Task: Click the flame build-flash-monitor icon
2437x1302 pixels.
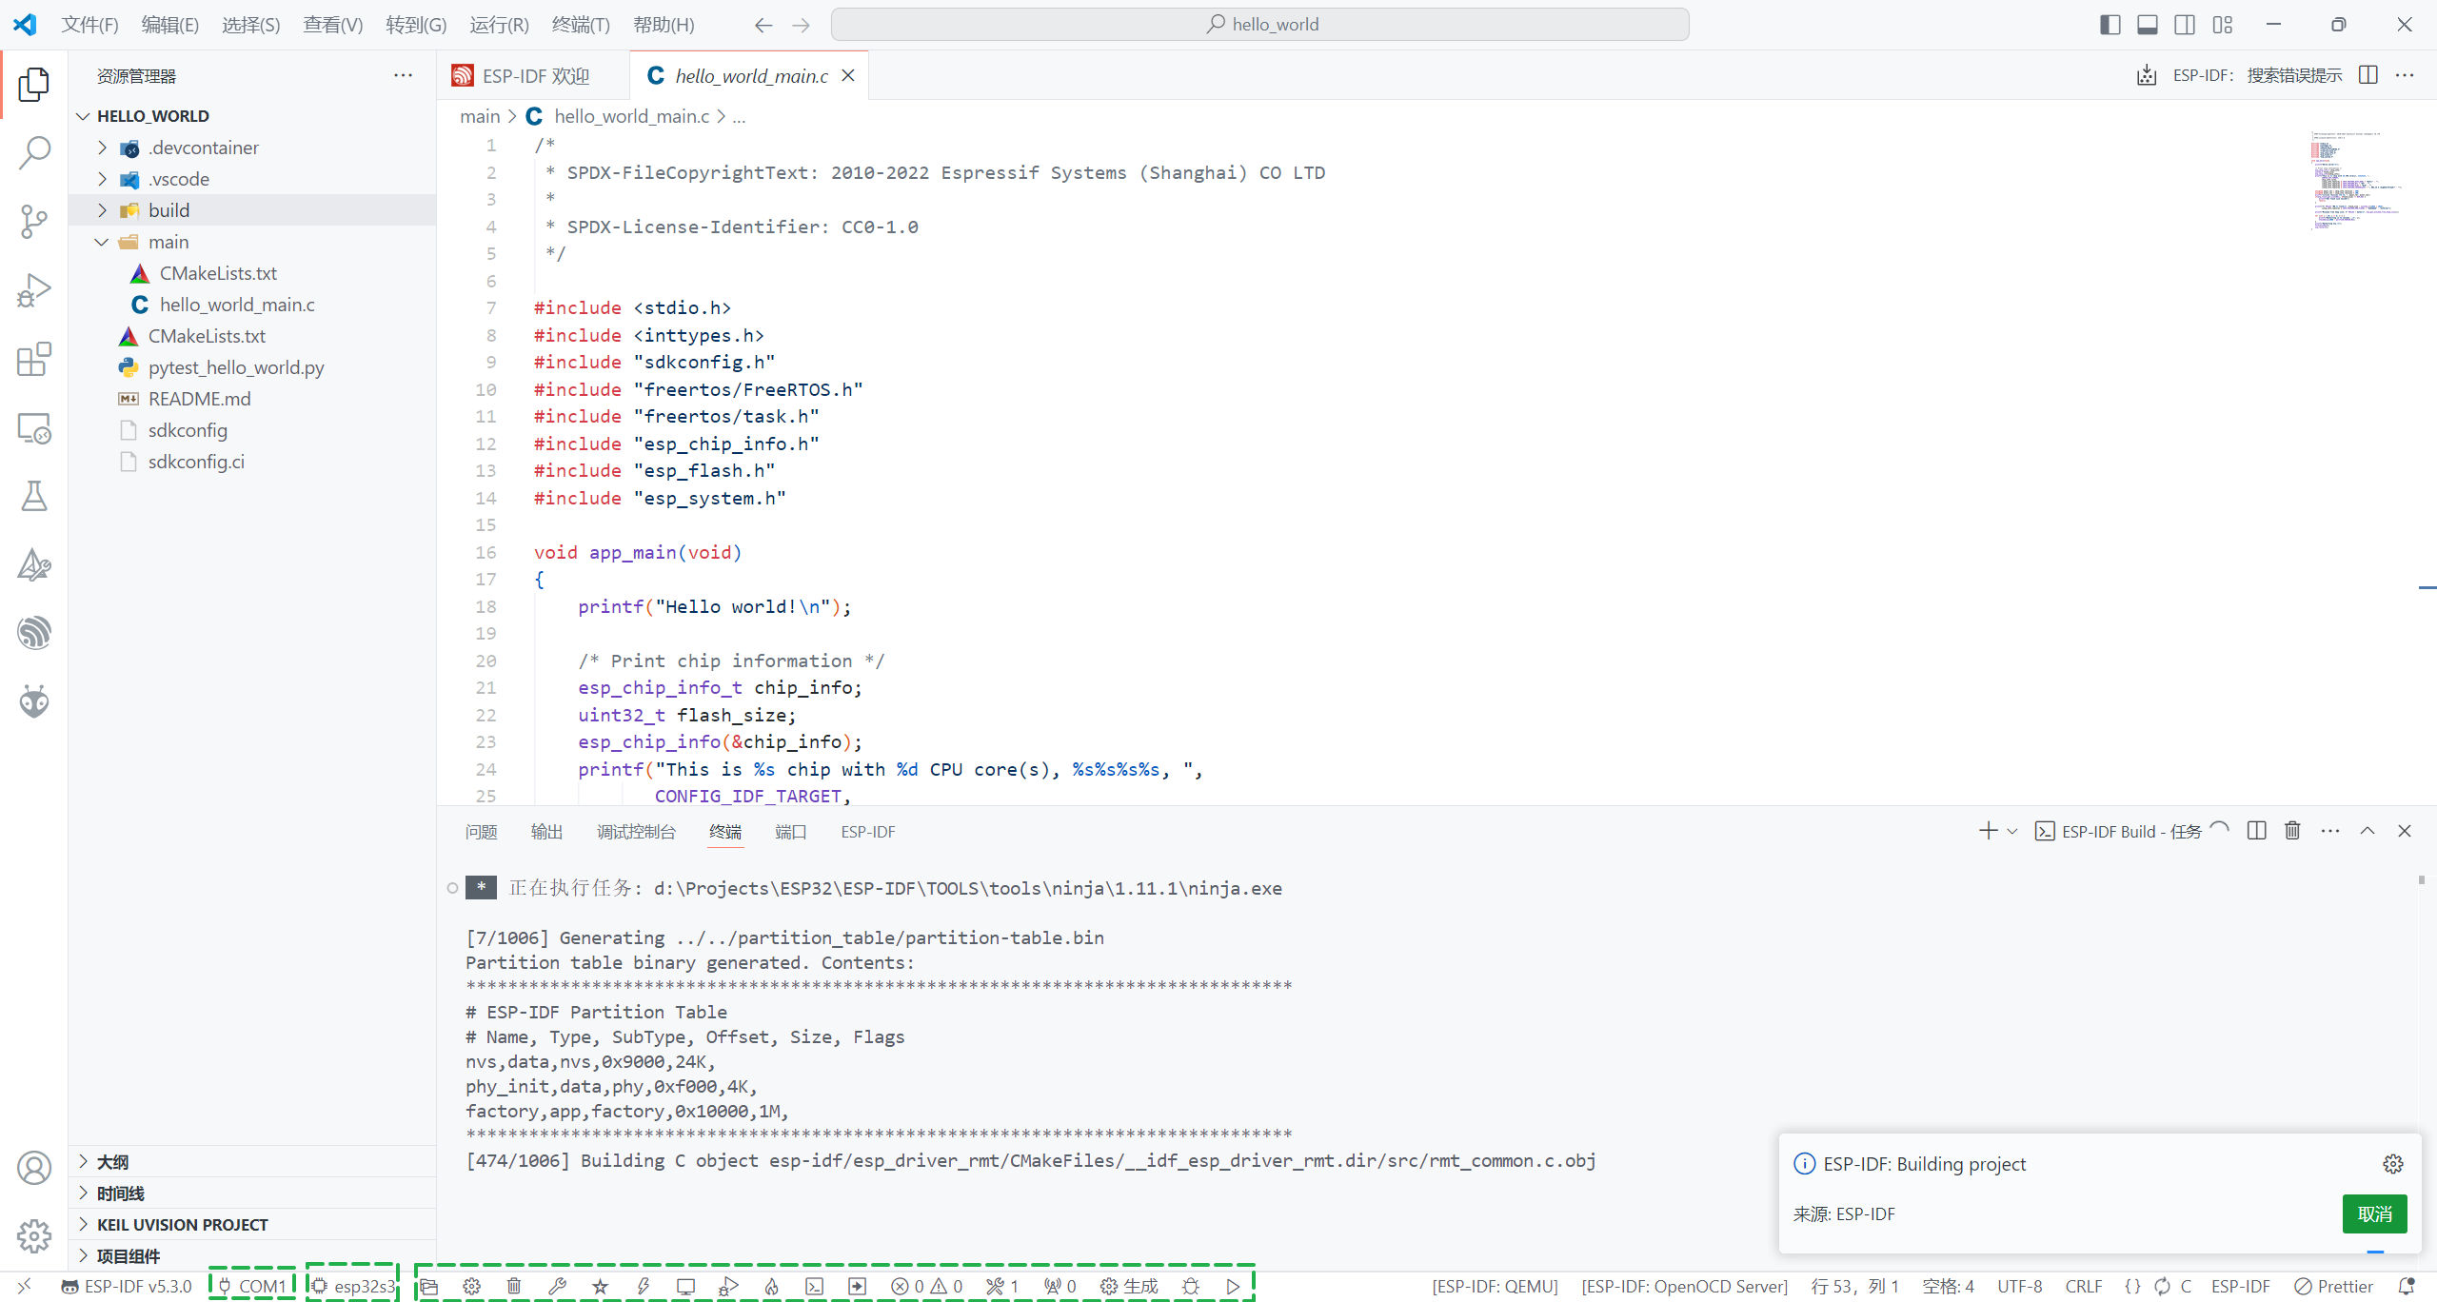Action: [x=771, y=1286]
